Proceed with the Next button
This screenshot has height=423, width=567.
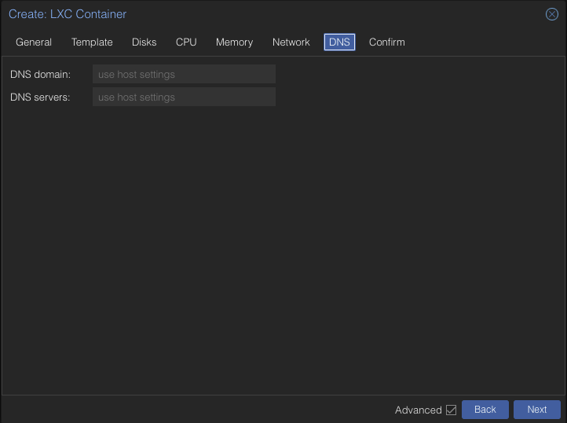click(537, 410)
